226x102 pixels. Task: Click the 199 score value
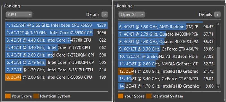103,77
